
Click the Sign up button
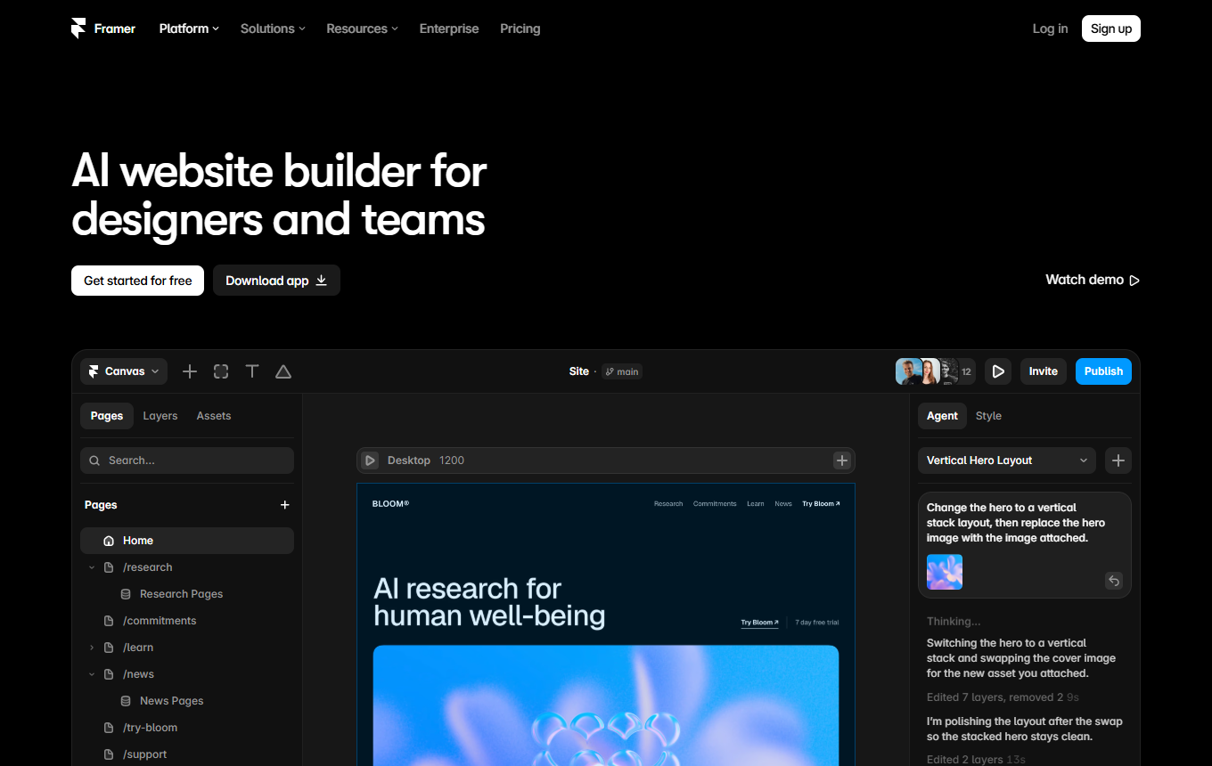1111,29
